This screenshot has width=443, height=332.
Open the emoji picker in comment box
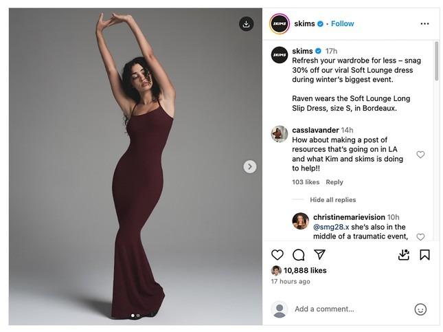pos(420,309)
